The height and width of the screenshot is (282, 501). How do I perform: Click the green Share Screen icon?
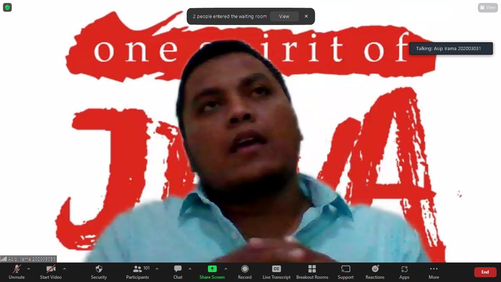coord(212,269)
